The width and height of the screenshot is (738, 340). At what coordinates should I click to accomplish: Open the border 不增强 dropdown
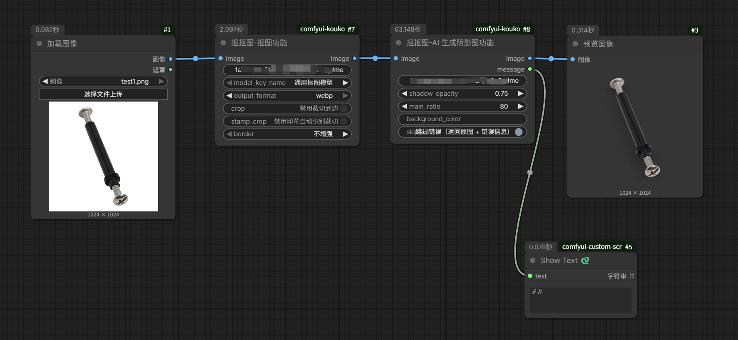287,134
